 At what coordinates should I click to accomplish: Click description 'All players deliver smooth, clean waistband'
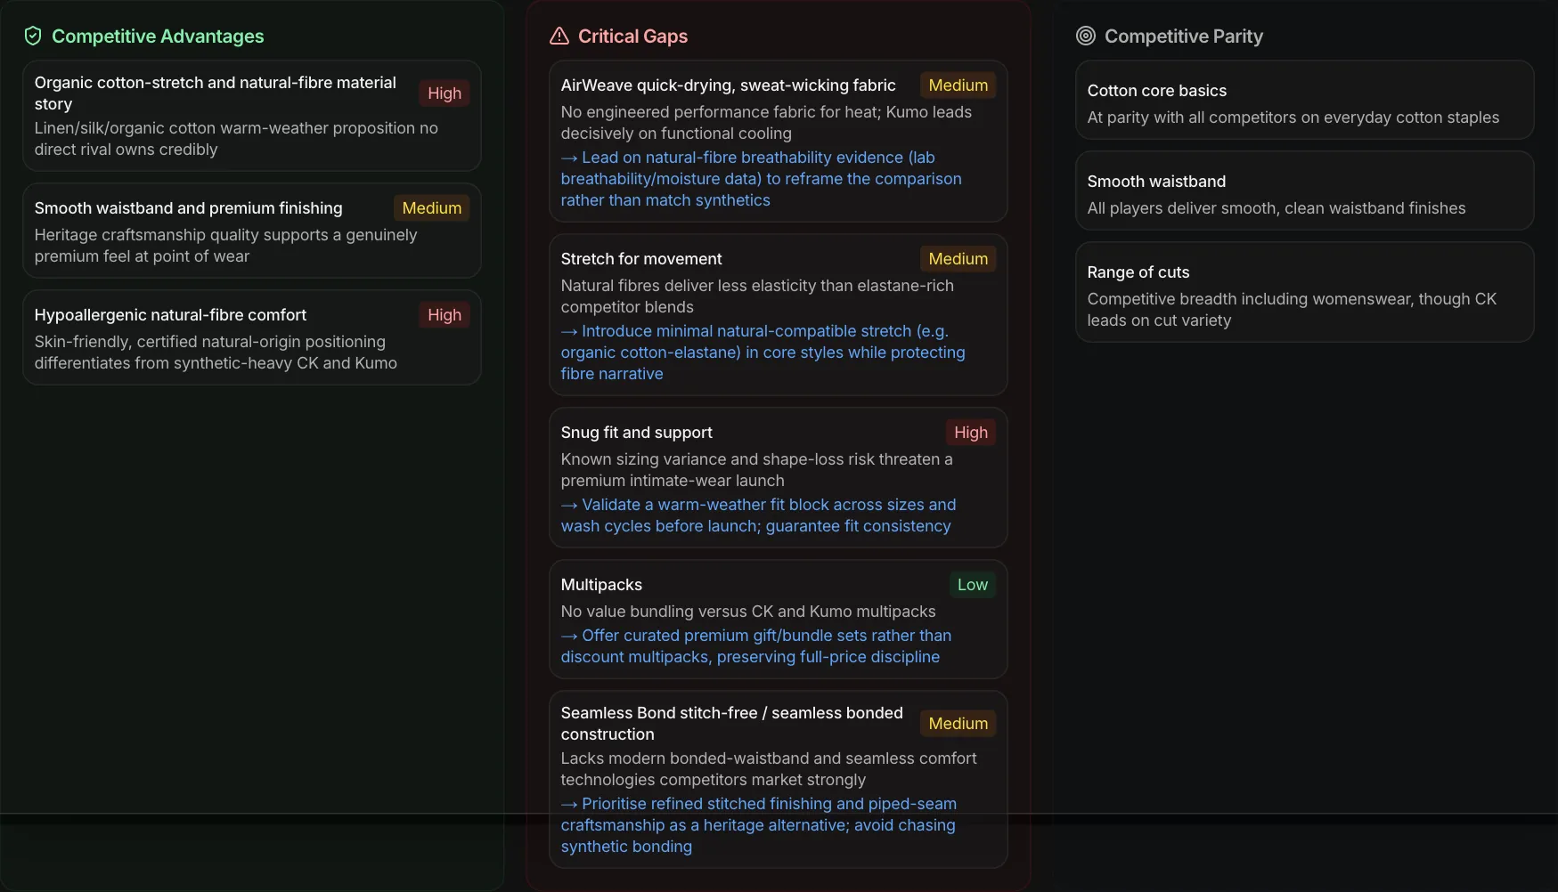[1277, 208]
